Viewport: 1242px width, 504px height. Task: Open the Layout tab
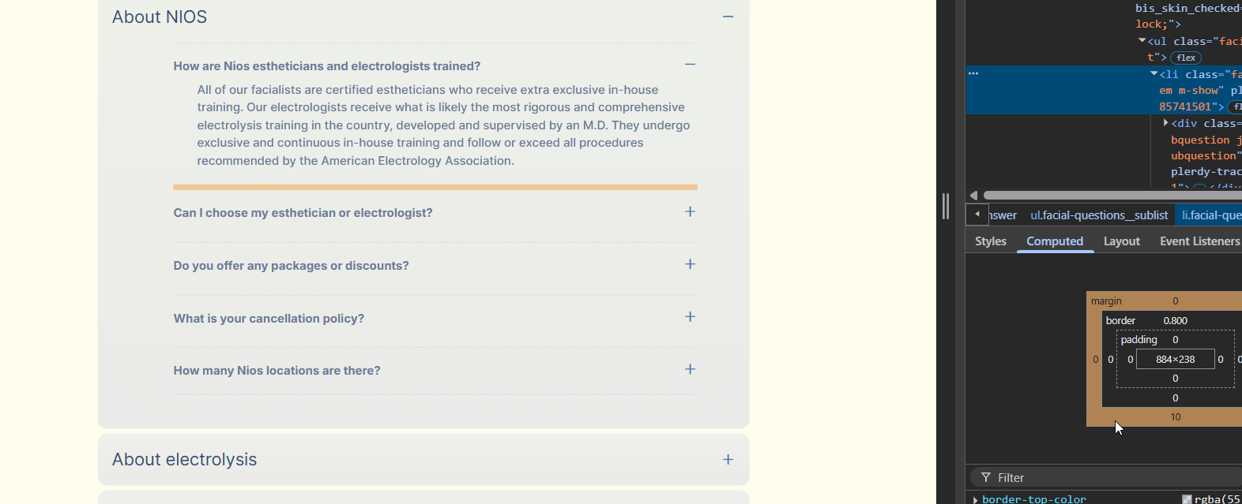[1121, 241]
